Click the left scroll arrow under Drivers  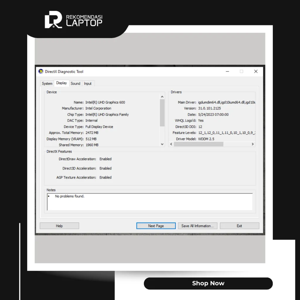tap(171, 144)
